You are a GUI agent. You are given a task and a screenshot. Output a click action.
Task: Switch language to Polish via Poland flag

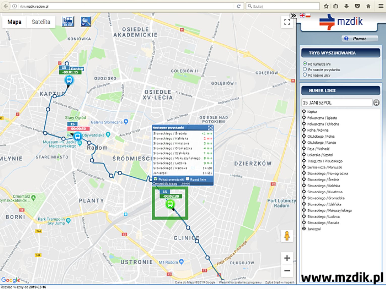(x=308, y=16)
